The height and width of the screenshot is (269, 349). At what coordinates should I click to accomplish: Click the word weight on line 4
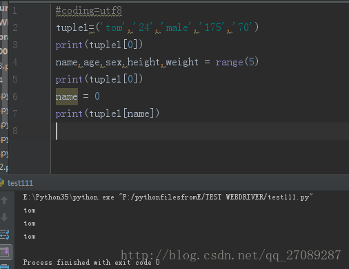182,62
